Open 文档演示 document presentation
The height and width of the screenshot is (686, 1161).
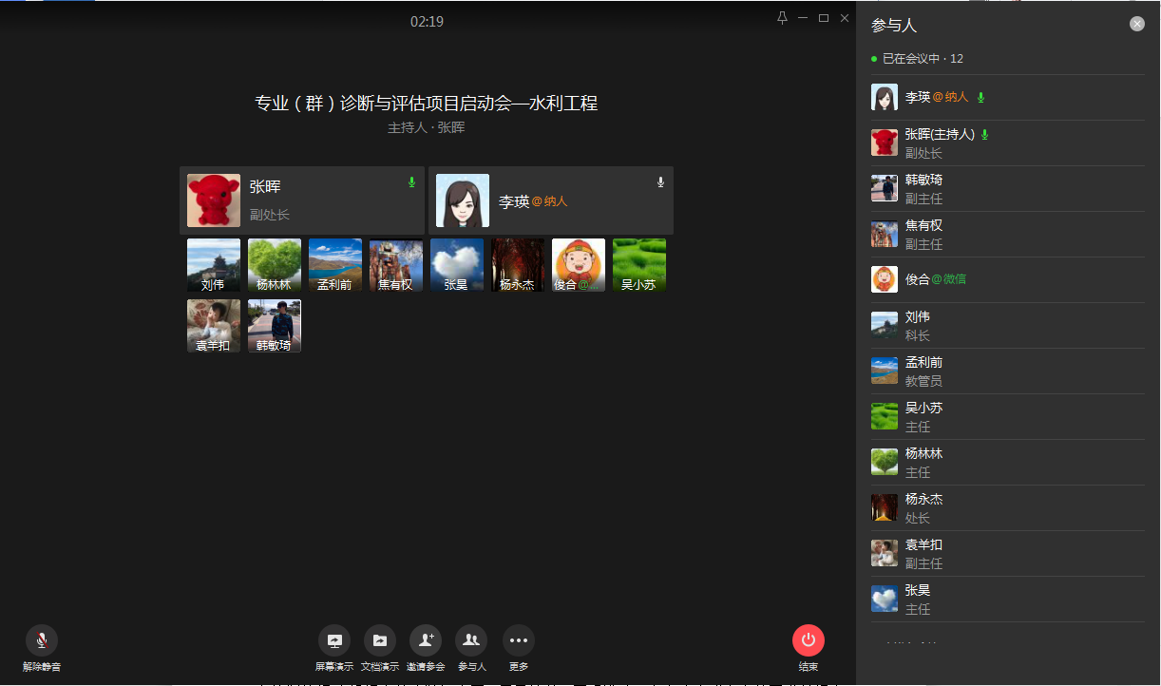coord(379,640)
